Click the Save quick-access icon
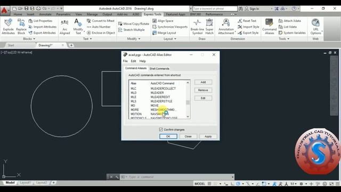Image resolution: width=341 pixels, height=192 pixels. click(x=26, y=9)
